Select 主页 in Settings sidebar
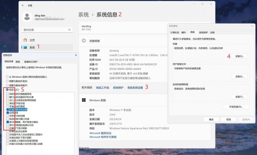 [x=47, y=40]
